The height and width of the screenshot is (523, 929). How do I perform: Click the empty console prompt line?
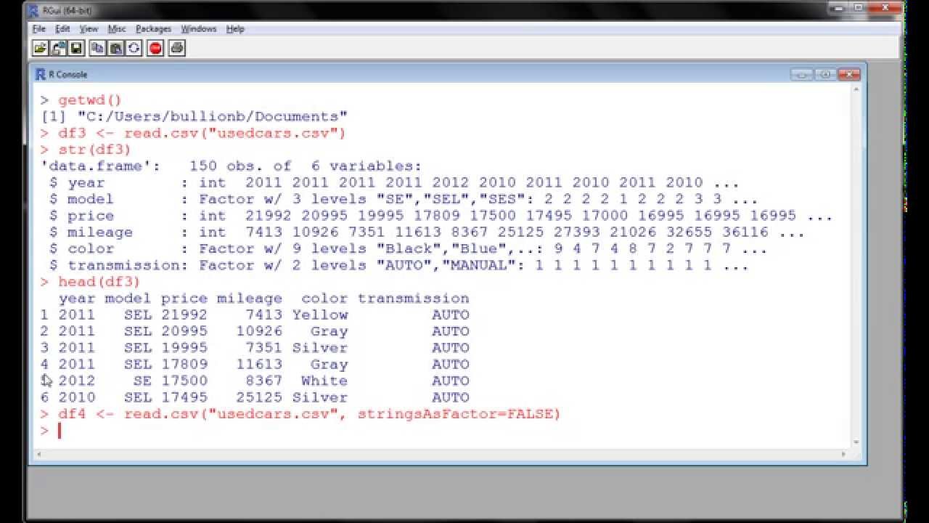pos(443,431)
